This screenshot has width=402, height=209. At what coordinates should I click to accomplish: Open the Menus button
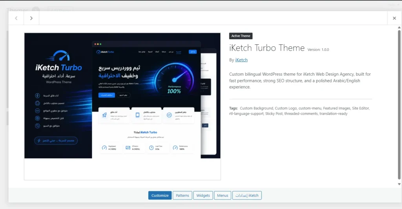coord(223,195)
